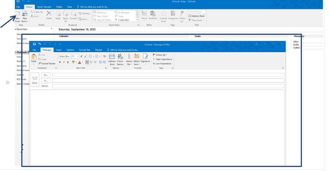Click Forward in Outlook Respond group
Viewport: 329px width, 171px height.
coord(73,16)
